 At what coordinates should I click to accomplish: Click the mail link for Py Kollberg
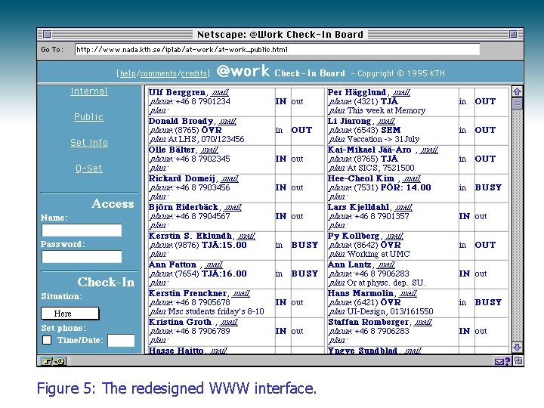point(394,236)
